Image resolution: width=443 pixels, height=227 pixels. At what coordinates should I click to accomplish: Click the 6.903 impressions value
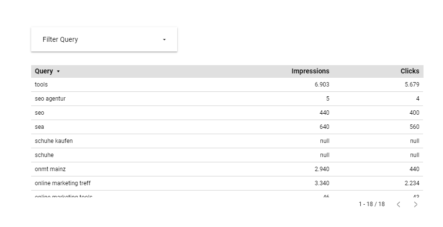322,85
